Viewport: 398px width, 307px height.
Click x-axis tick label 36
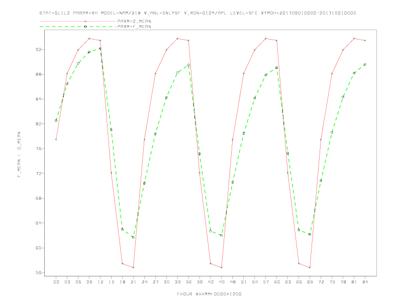[x=188, y=282]
